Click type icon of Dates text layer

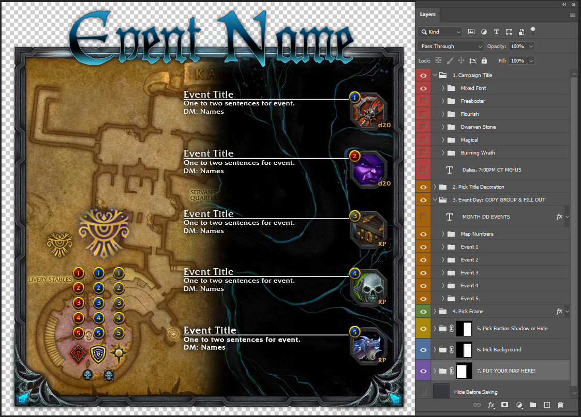tap(450, 170)
